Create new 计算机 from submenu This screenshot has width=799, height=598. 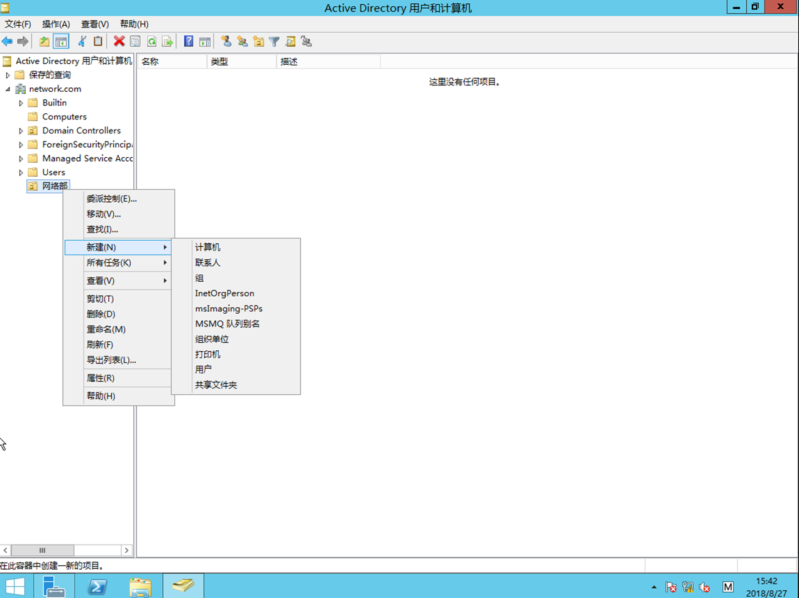click(x=236, y=247)
